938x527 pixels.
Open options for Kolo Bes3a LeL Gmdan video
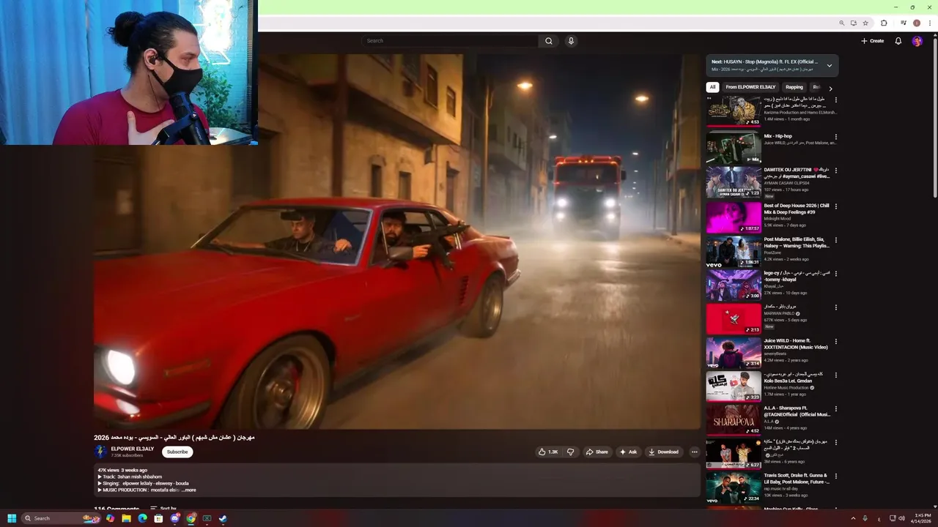coord(835,375)
